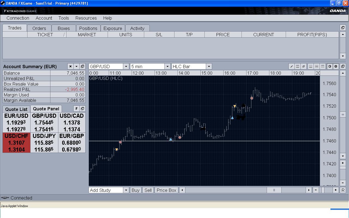Switch to the Activity tab

pyautogui.click(x=137, y=28)
